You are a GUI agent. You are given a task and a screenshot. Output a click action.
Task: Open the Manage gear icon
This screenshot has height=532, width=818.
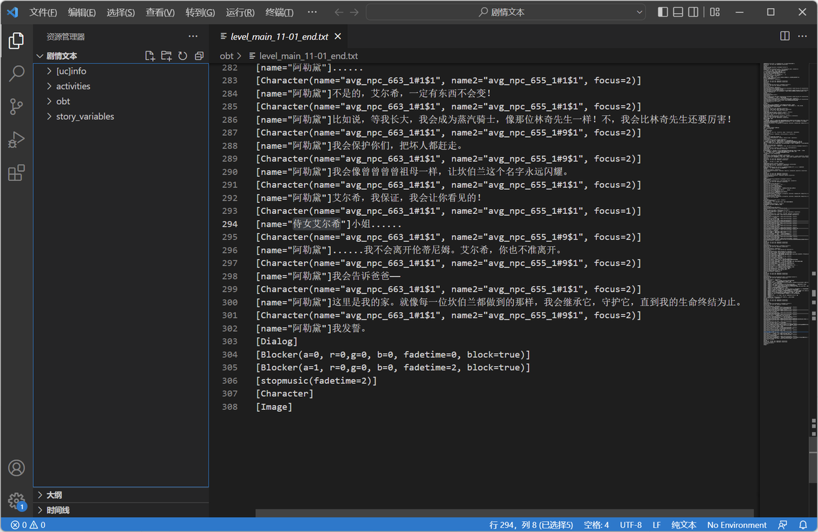coord(16,500)
